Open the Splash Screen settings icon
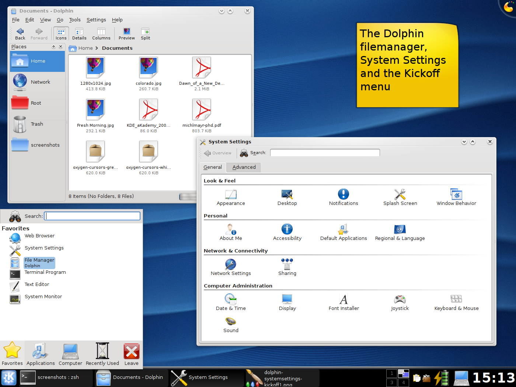The width and height of the screenshot is (516, 387). 400,195
